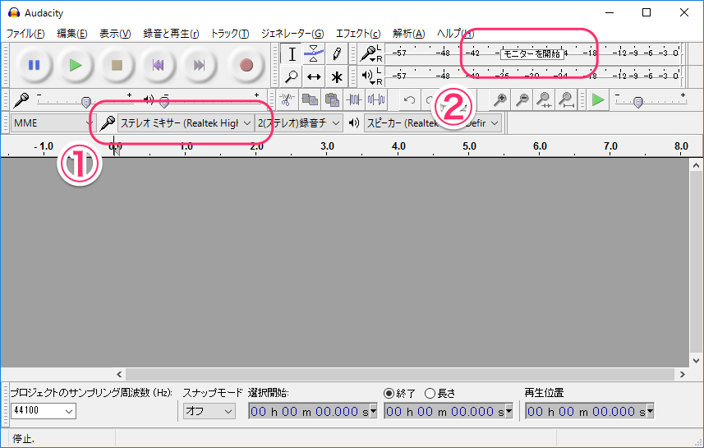Click the Pause transport button
Image resolution: width=704 pixels, height=448 pixels.
point(35,65)
